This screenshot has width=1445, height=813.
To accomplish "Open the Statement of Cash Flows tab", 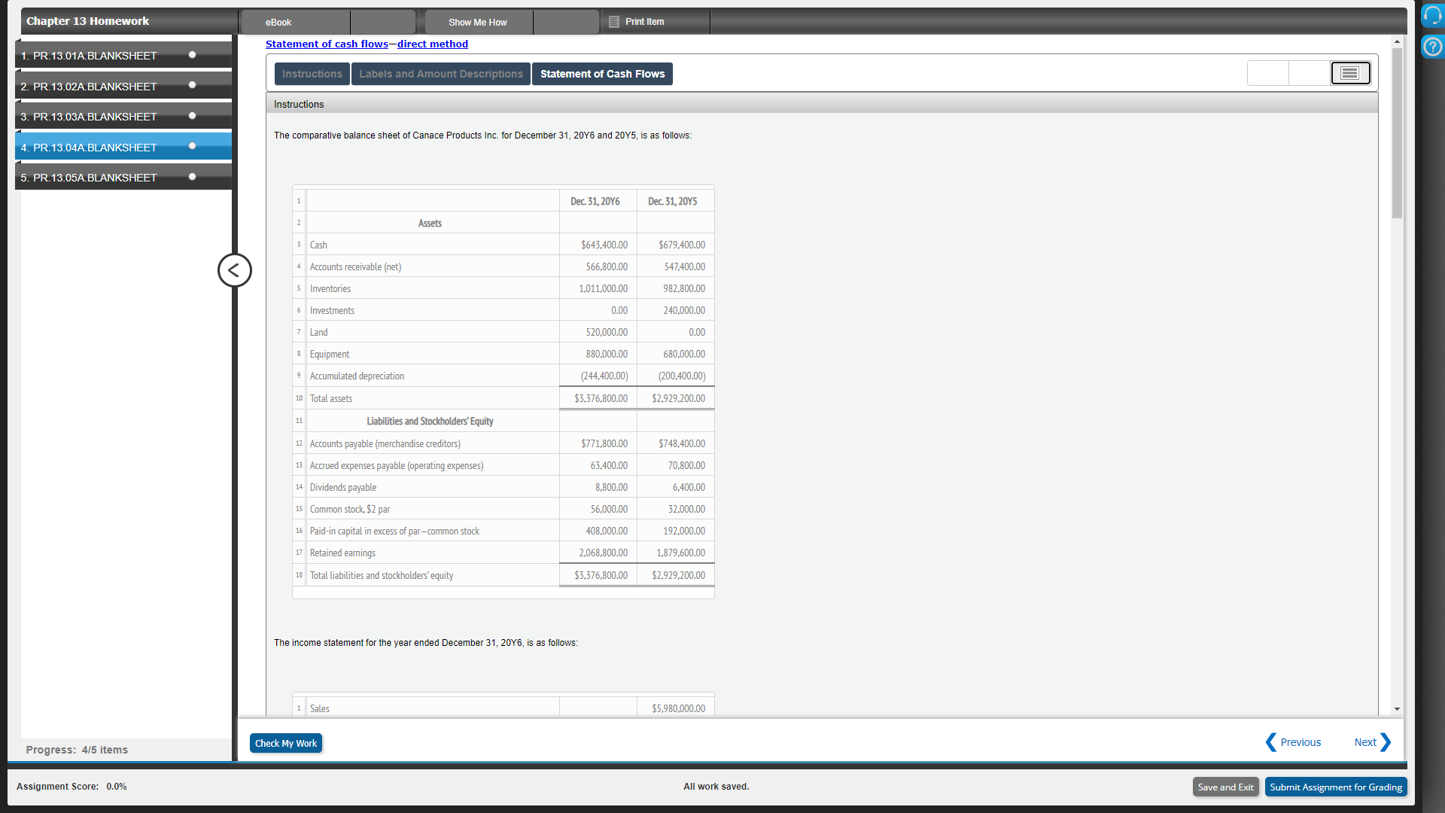I will pos(602,74).
